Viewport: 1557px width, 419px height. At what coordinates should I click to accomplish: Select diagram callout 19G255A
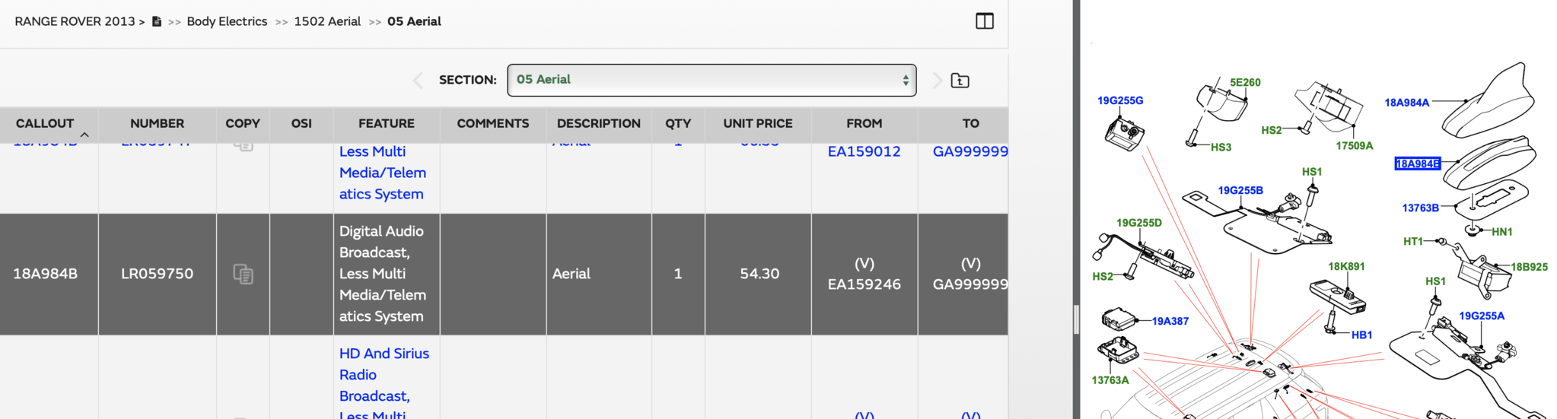1482,316
